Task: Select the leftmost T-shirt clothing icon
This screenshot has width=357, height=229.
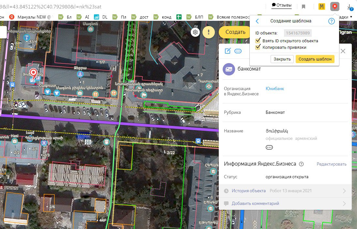Action: [47, 92]
